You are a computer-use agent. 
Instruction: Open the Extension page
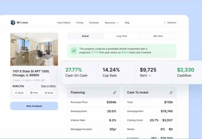point(94,23)
